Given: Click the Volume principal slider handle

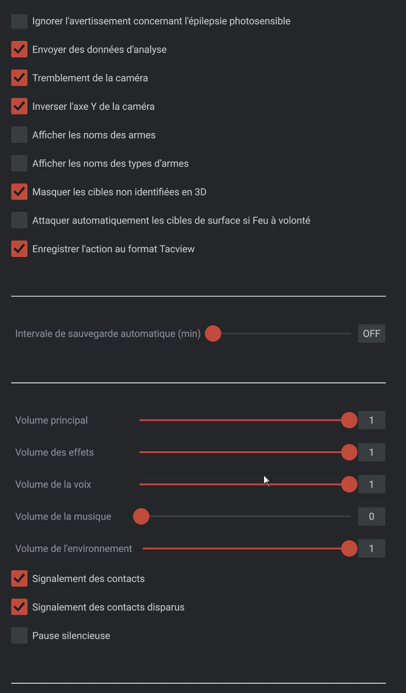Looking at the screenshot, I should tap(349, 420).
